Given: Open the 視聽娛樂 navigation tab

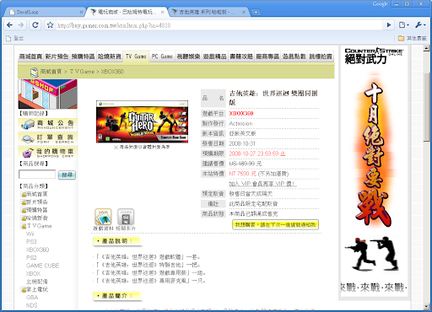Looking at the screenshot, I should (188, 56).
